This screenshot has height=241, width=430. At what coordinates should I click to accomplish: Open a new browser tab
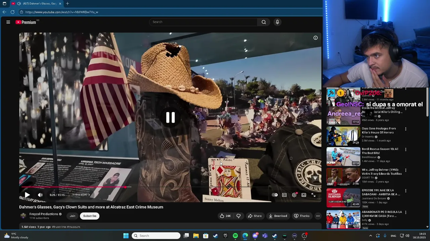68,4
